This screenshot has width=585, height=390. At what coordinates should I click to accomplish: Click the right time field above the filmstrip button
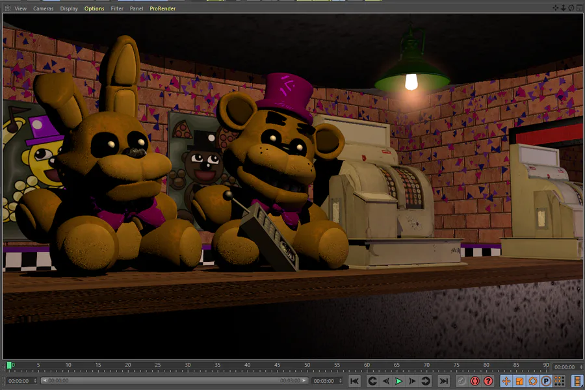tap(565, 367)
